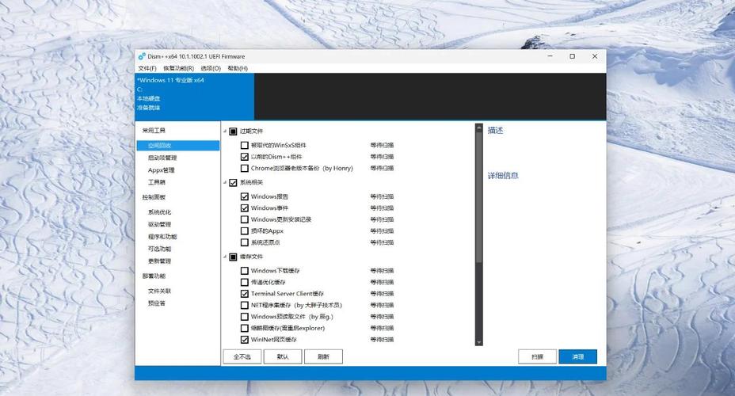Untick Terminal Server Client缓存 checkbox

tap(244, 294)
